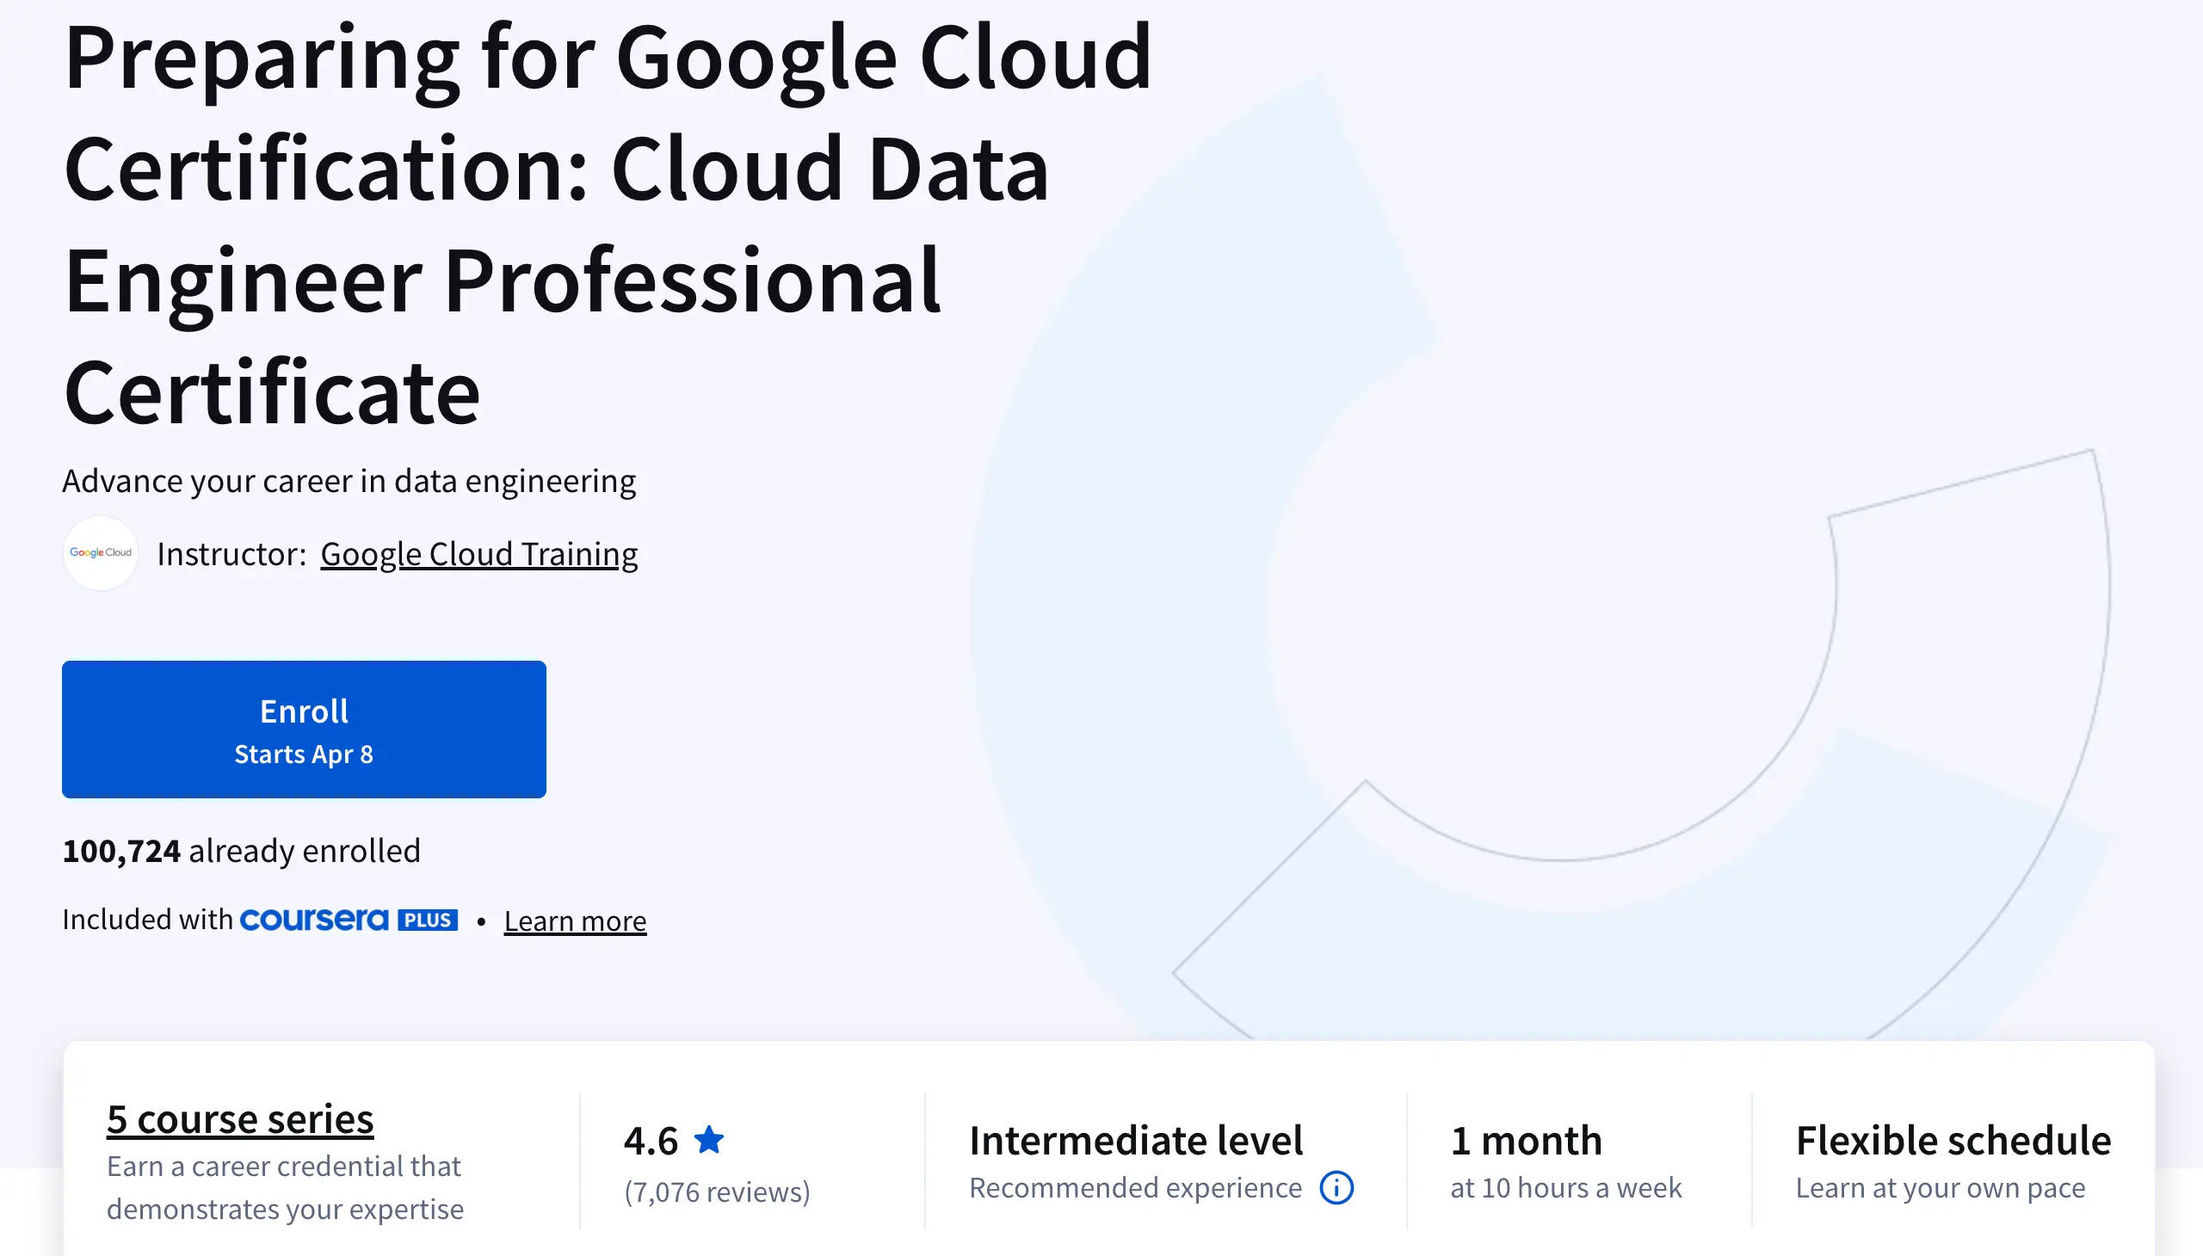Image resolution: width=2203 pixels, height=1256 pixels.
Task: Click Learn at your own pace text
Action: click(x=1940, y=1188)
